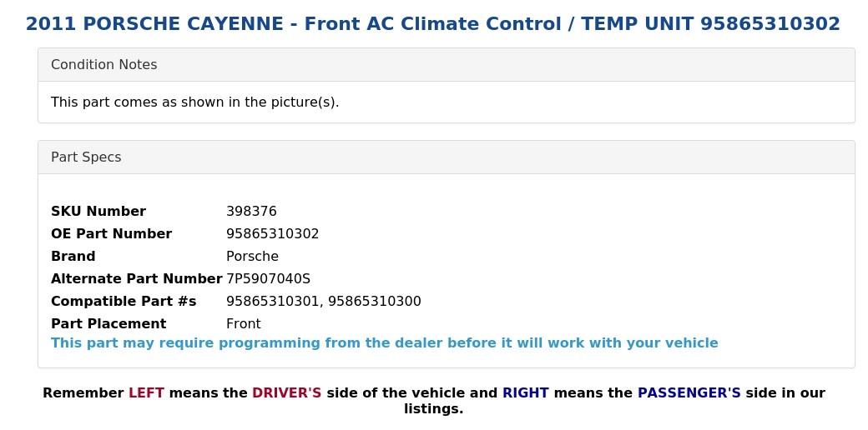This screenshot has height=430, width=868.
Task: Click the condition note text about pictures
Action: (x=194, y=102)
